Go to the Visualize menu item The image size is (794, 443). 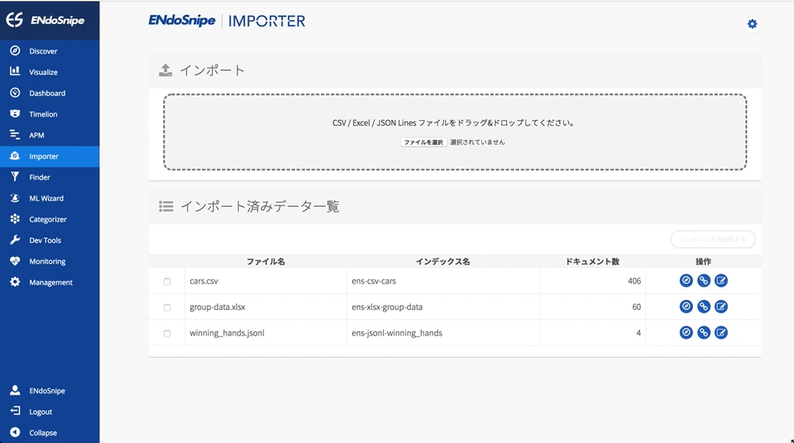[43, 72]
